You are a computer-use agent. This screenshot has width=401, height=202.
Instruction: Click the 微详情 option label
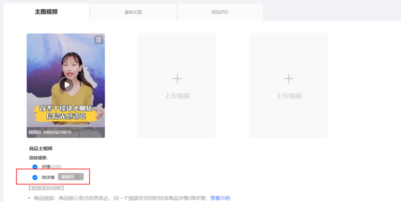[48, 177]
